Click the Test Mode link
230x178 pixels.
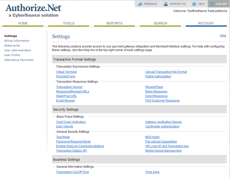coord(63,137)
